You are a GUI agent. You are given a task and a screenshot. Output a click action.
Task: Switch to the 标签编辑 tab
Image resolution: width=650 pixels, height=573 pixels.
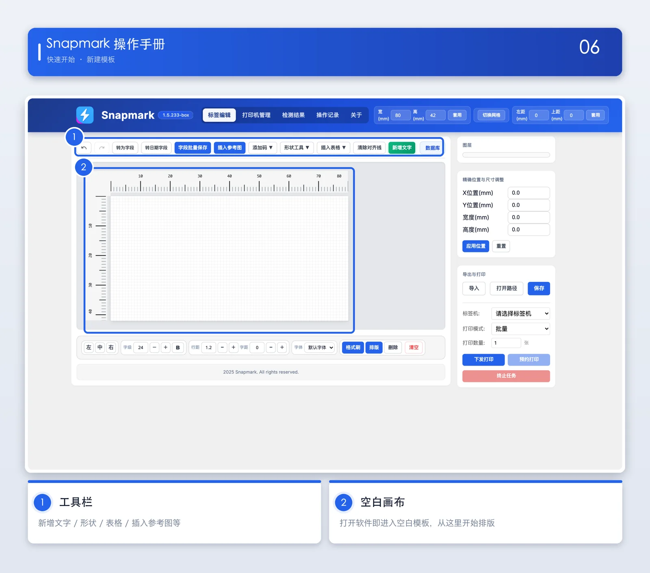219,115
